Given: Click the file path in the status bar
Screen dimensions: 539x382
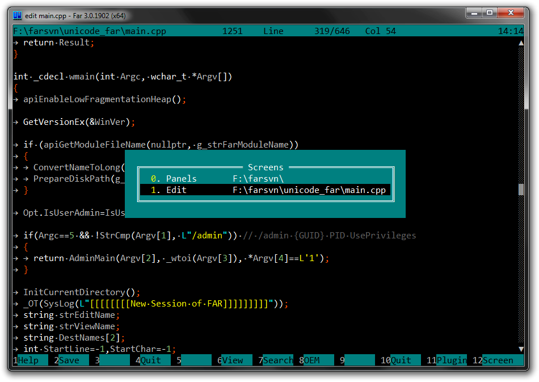Looking at the screenshot, I should tap(90, 31).
